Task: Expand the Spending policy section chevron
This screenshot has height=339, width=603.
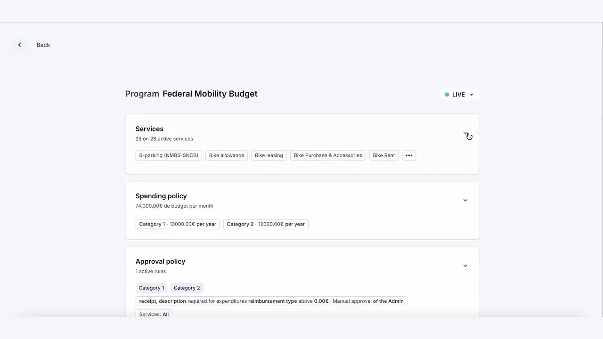Action: click(x=465, y=200)
